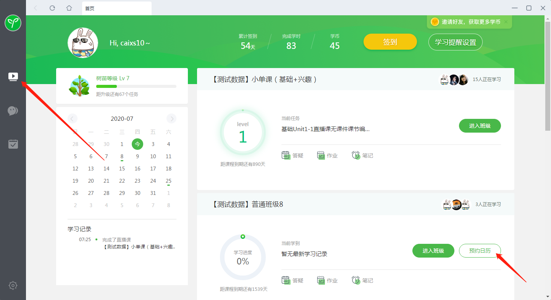Select the 首页 tab
This screenshot has height=300, width=551.
pos(116,8)
